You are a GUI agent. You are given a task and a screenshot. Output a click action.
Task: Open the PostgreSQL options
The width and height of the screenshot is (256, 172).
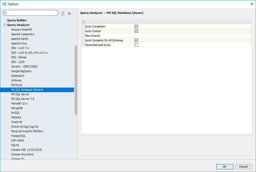[x=18, y=136]
